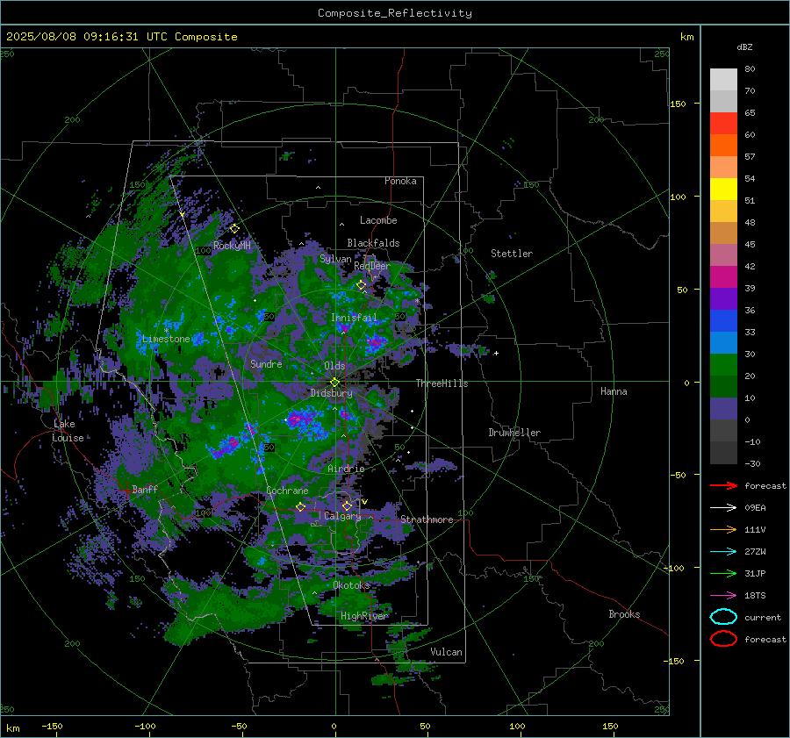Click the Vulcan label
790x738 pixels.
(x=447, y=652)
